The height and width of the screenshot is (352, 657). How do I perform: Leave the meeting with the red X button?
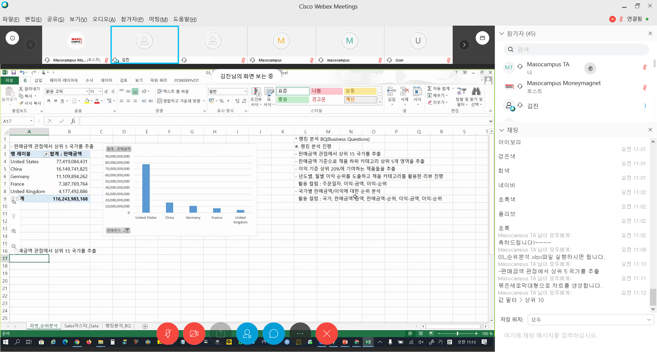[326, 333]
